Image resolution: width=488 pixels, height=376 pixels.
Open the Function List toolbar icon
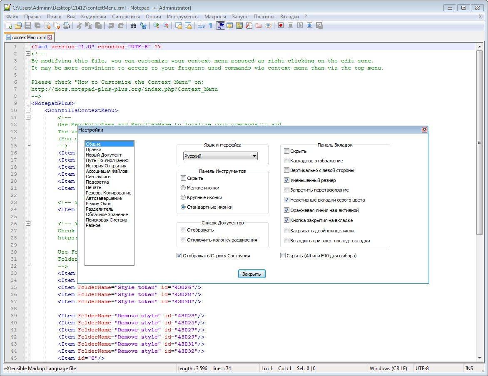(249, 25)
